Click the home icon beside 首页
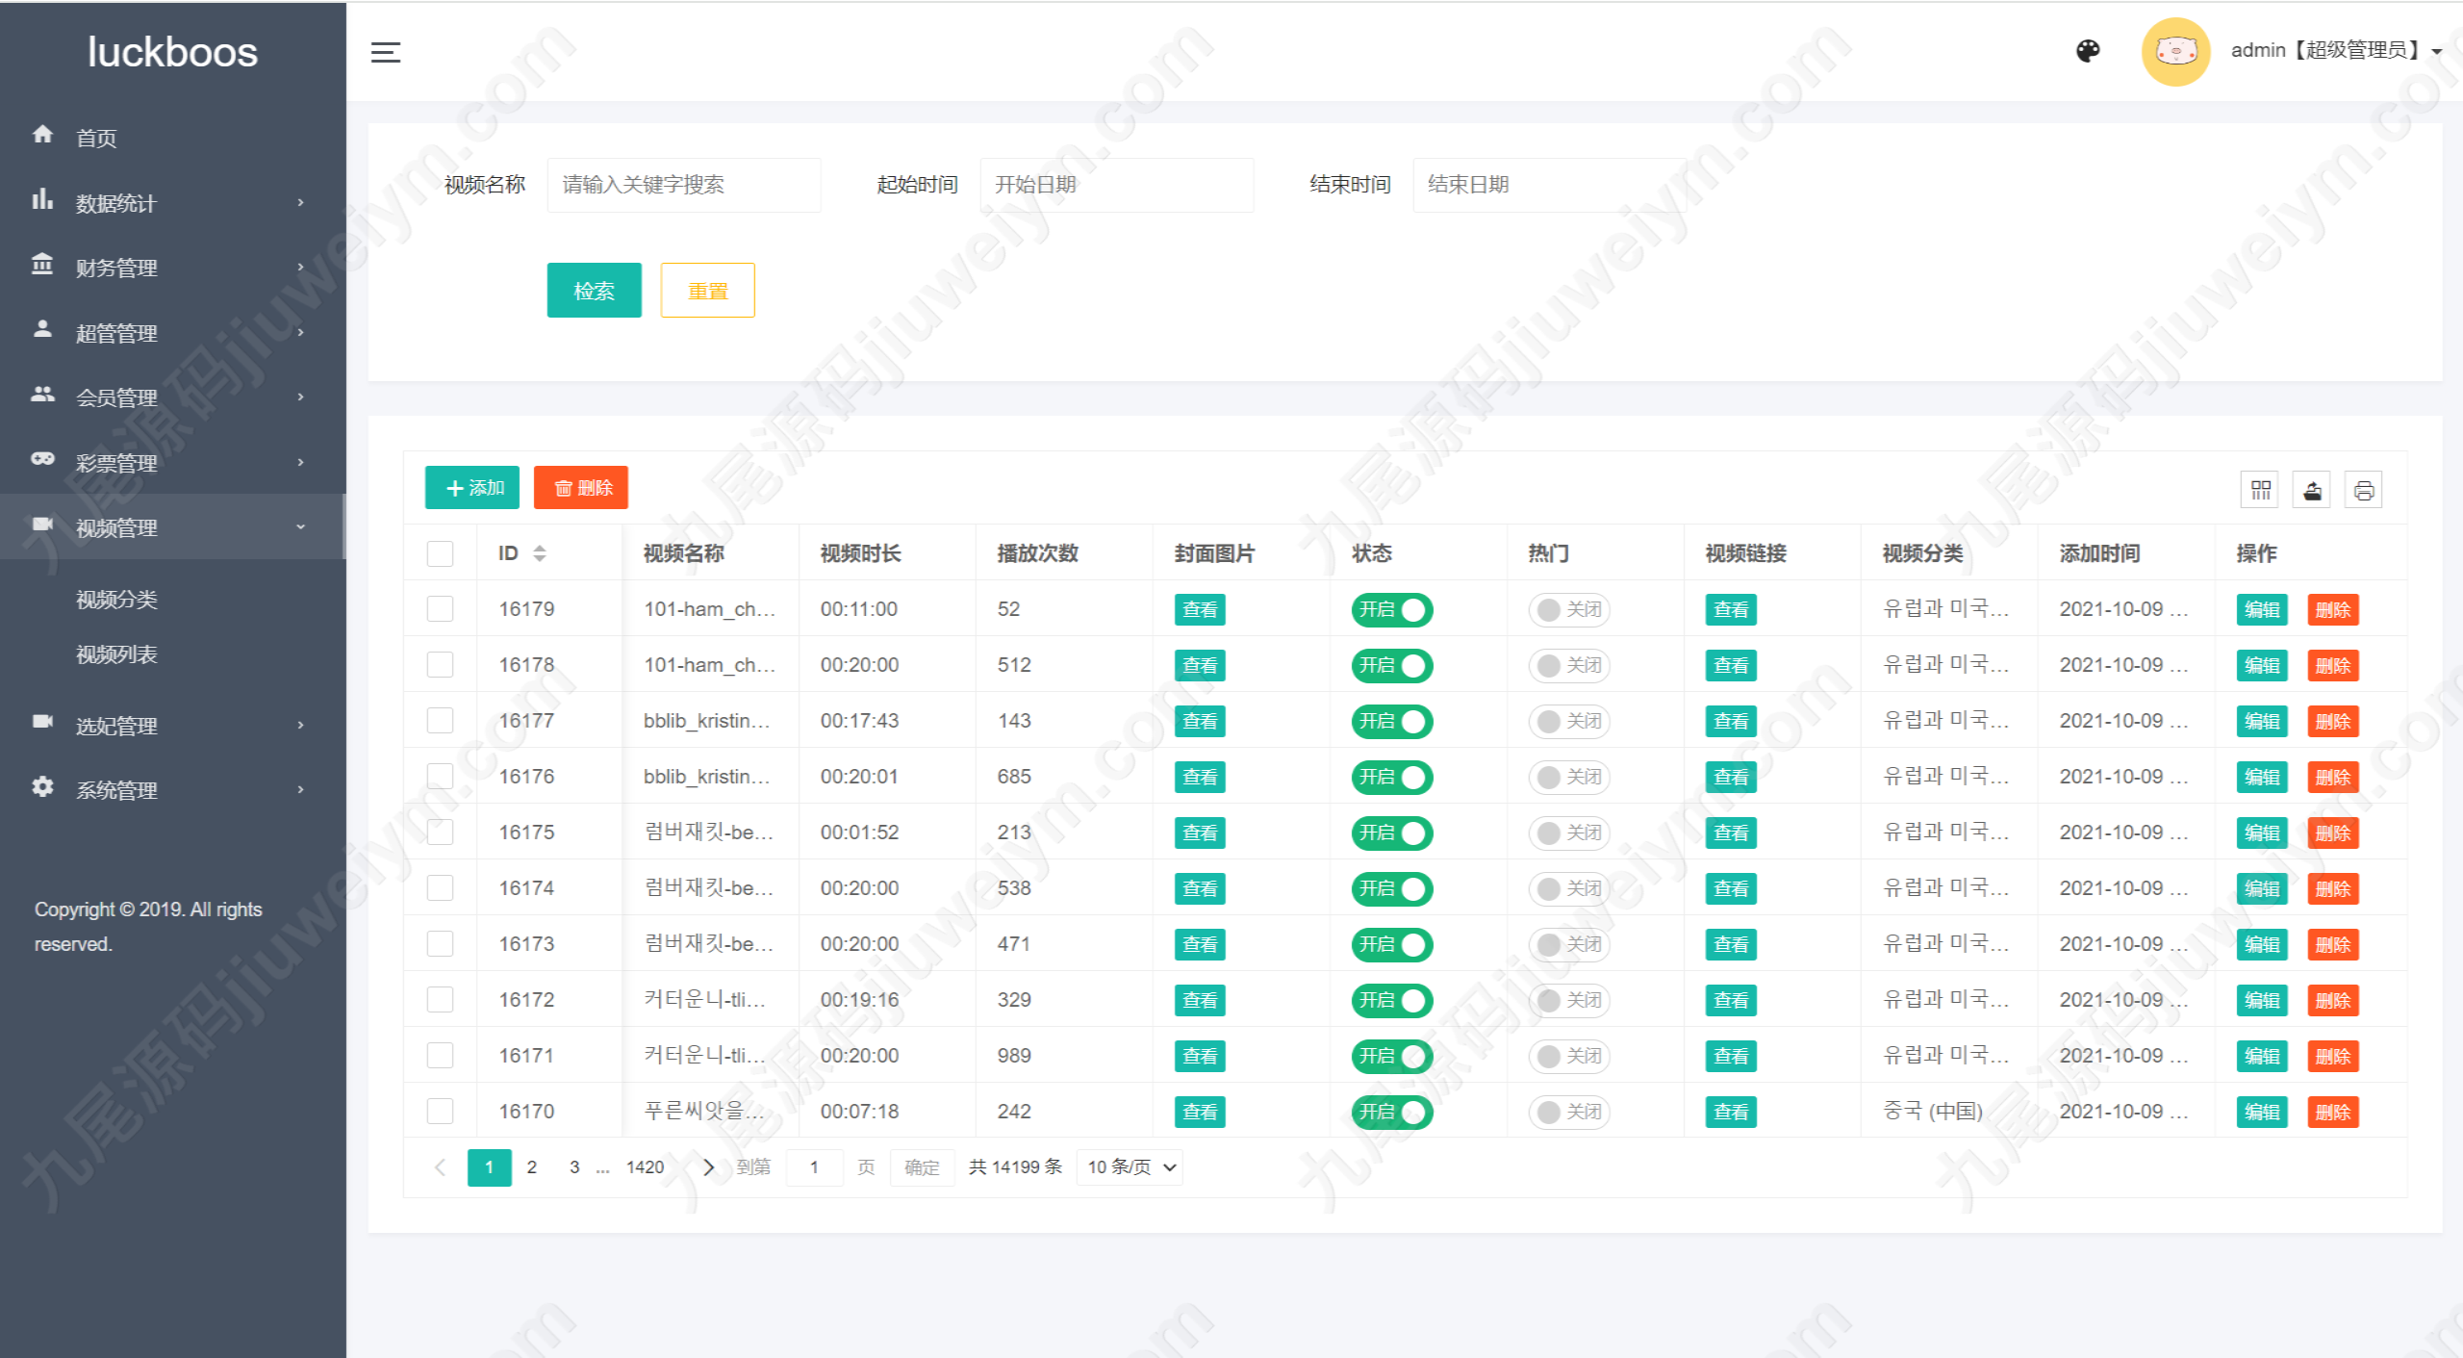 pyautogui.click(x=42, y=135)
